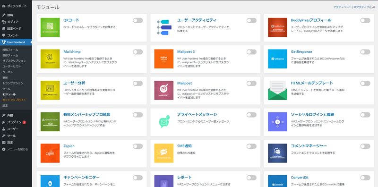Click the green envelope HTML mail template icon
This screenshot has width=378, height=187.
click(x=277, y=90)
